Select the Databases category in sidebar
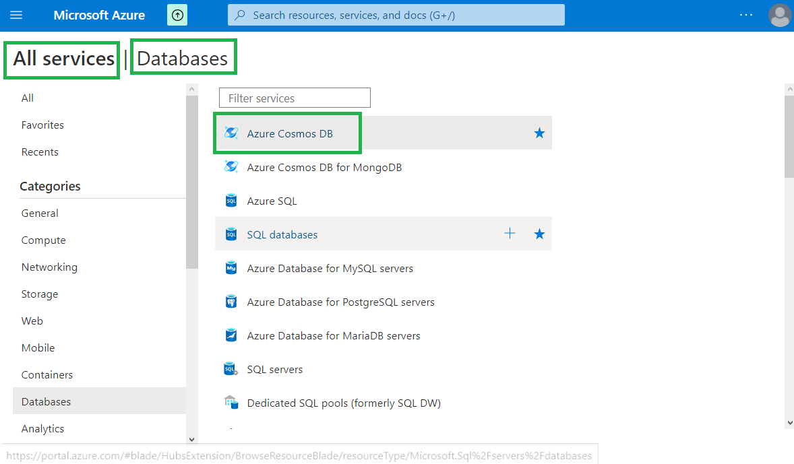 pos(99,401)
